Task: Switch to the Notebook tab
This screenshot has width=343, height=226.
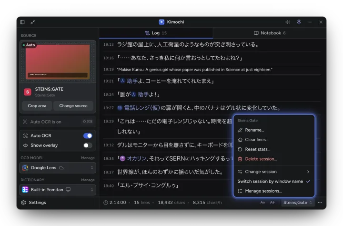Action: click(x=270, y=33)
